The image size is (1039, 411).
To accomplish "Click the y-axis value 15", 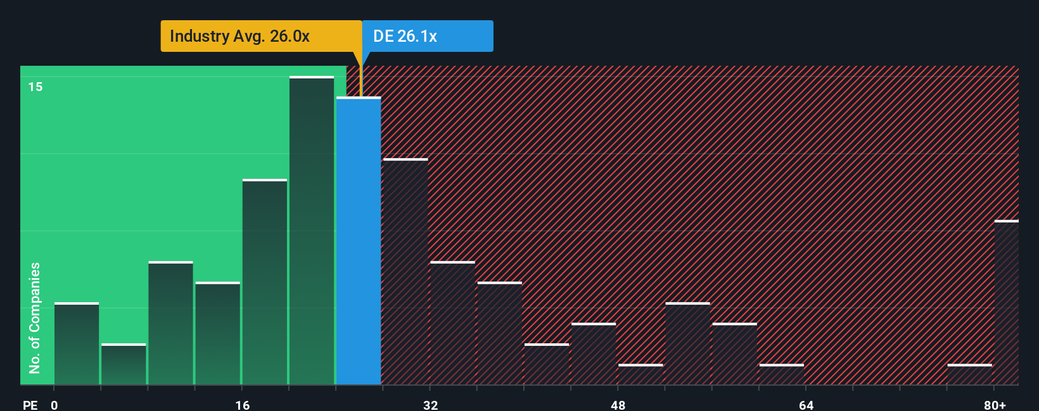I will coord(35,87).
